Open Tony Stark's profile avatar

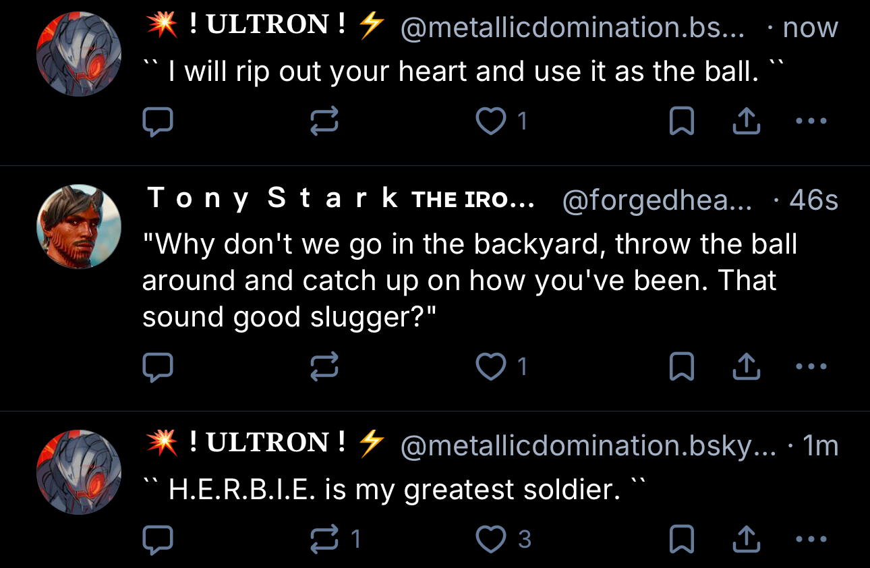click(79, 227)
